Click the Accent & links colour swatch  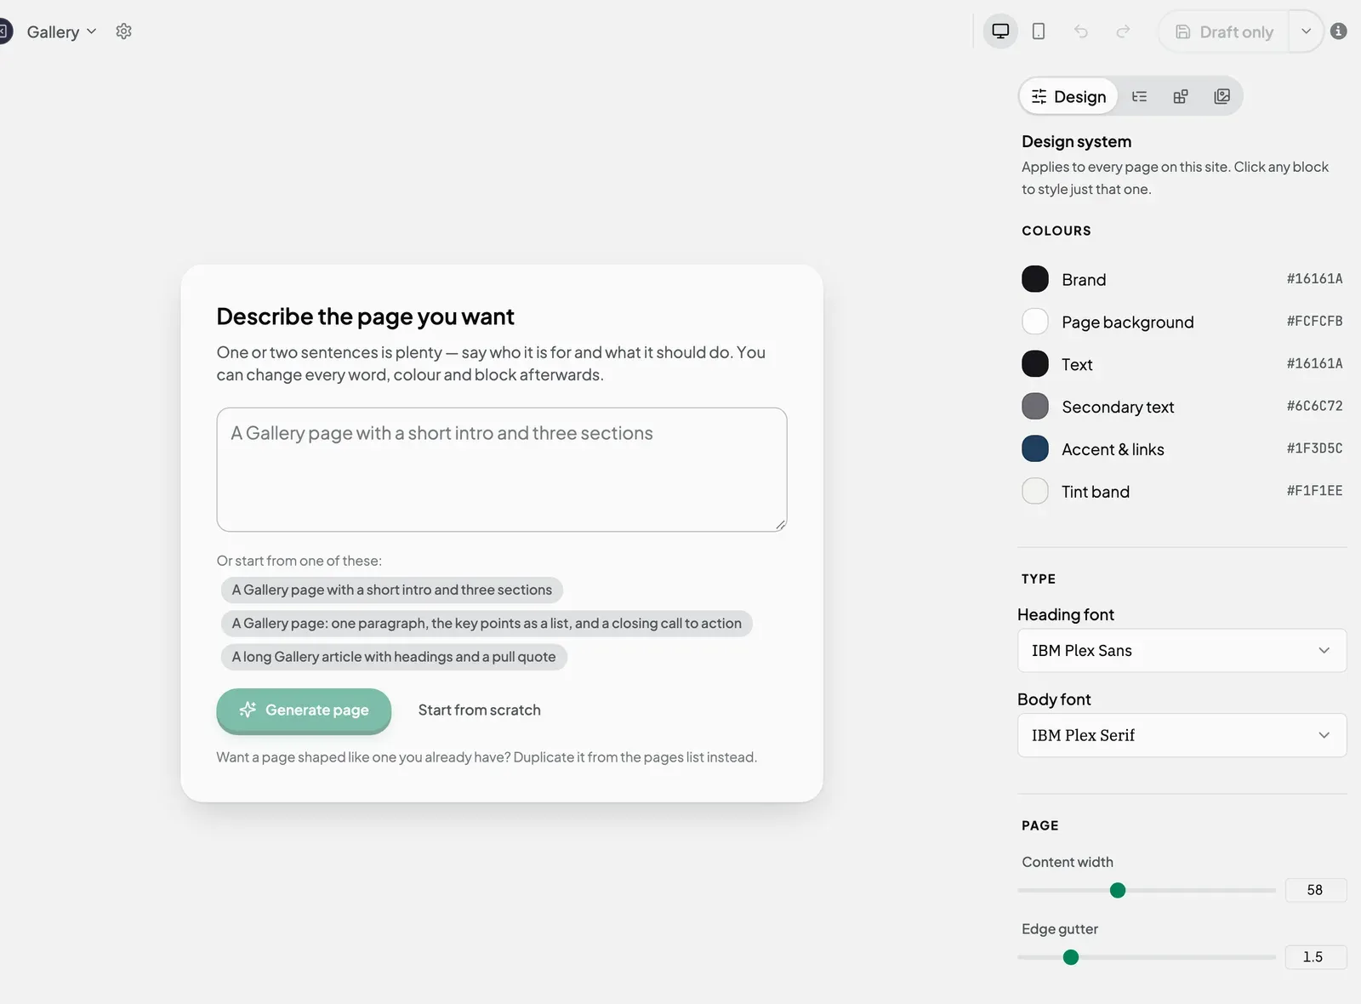point(1035,448)
